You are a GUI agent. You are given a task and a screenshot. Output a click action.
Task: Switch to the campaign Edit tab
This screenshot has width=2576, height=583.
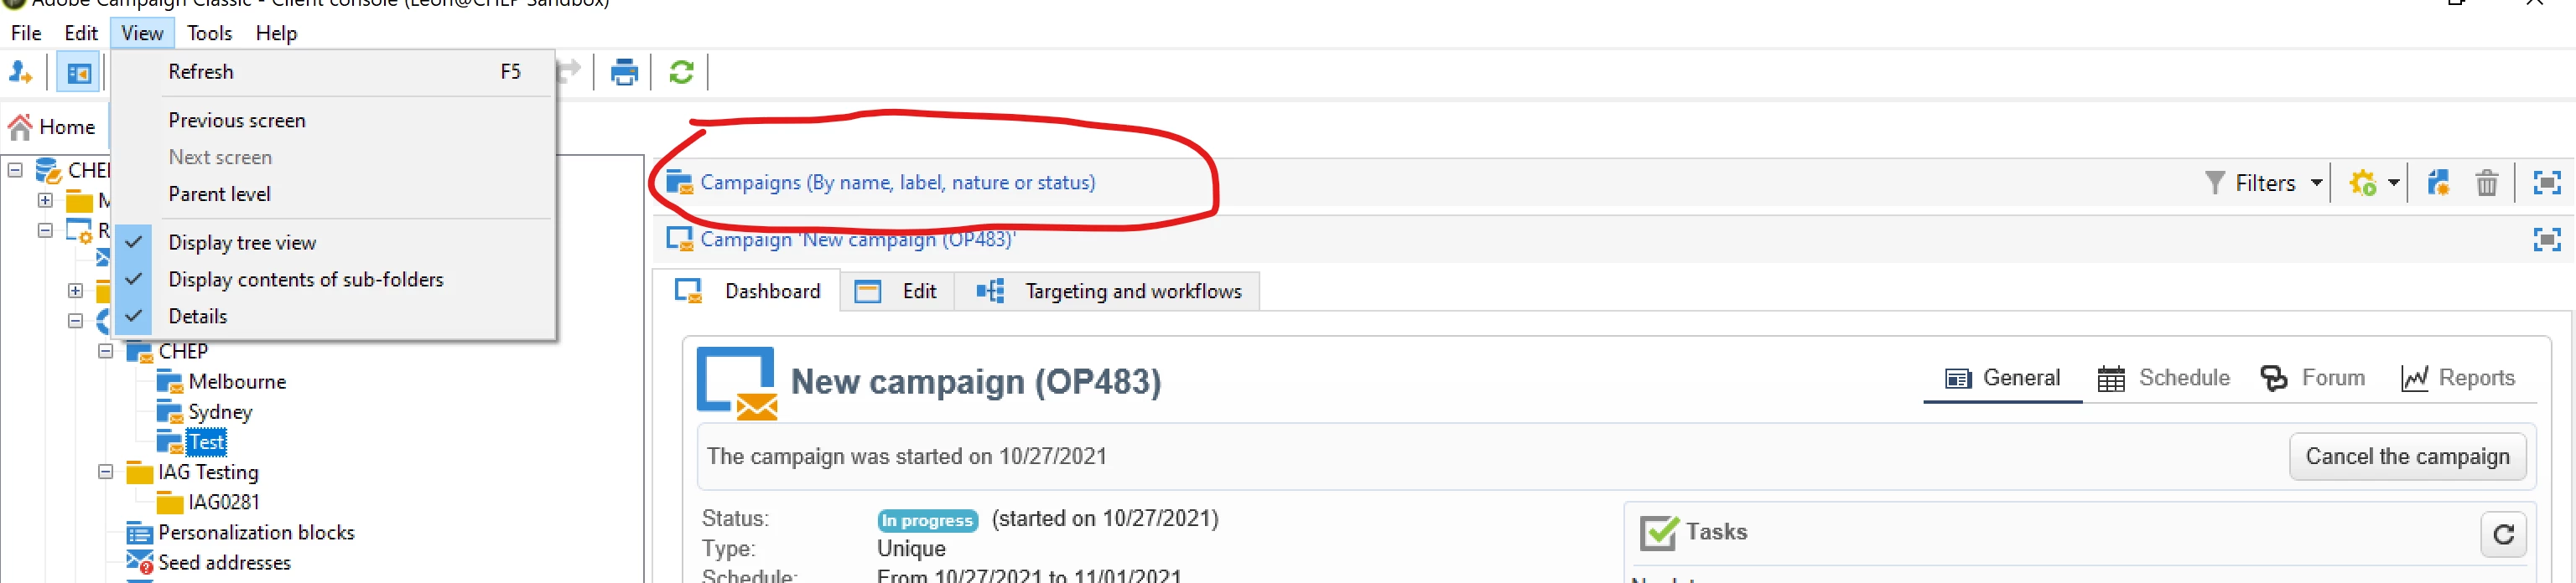(x=897, y=291)
